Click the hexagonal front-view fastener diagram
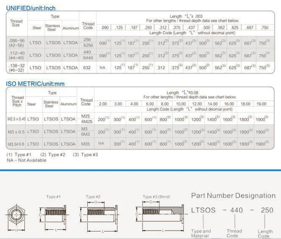 click(x=17, y=216)
